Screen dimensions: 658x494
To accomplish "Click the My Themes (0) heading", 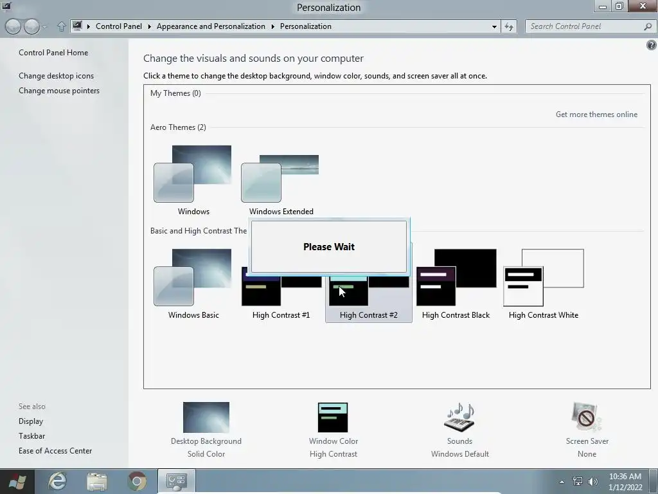I will click(x=175, y=93).
